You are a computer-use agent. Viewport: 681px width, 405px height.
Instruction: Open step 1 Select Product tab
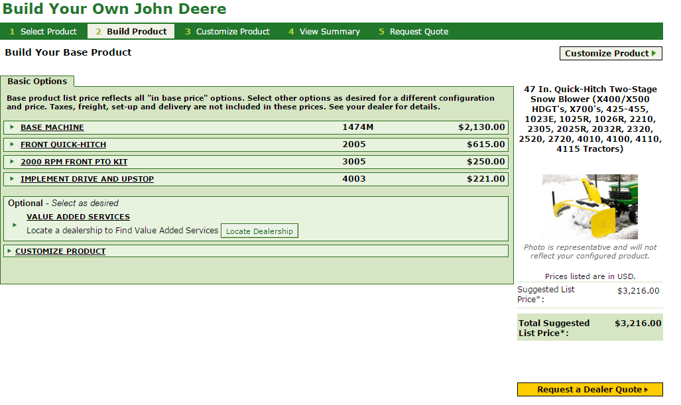(x=44, y=32)
